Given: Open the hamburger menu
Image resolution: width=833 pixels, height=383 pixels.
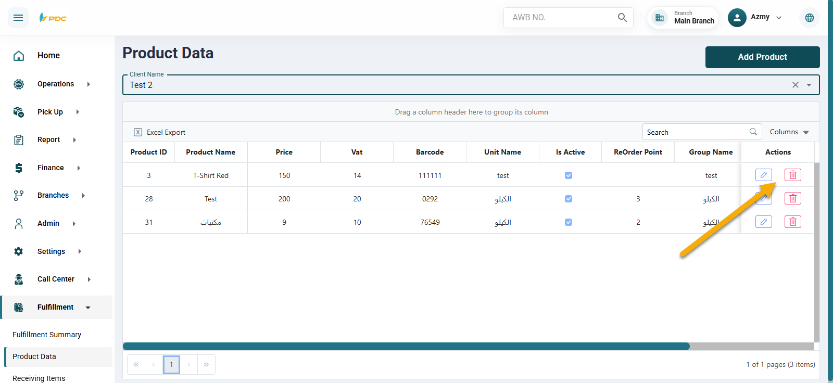Looking at the screenshot, I should click(x=18, y=18).
